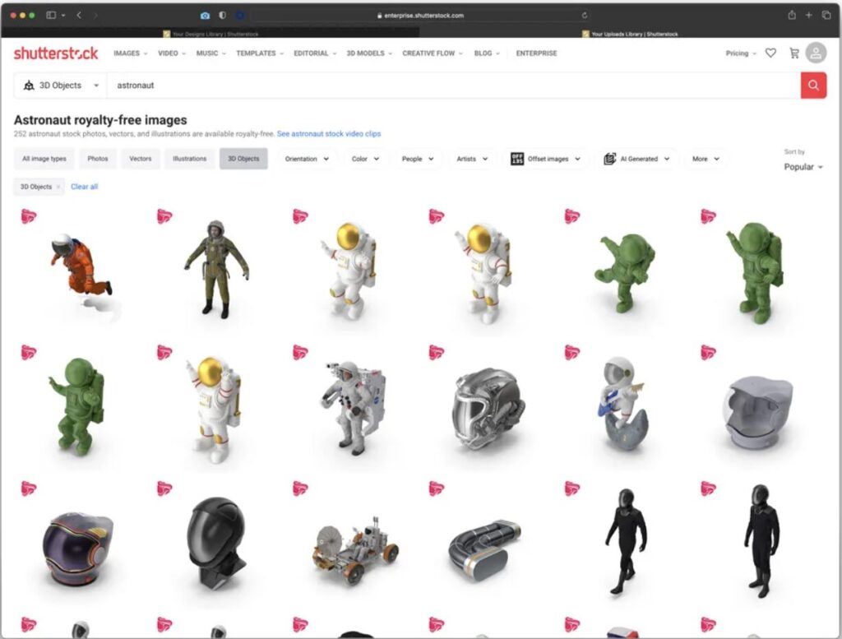Click the Clear all link
Viewport: 842px width, 639px height.
tap(84, 188)
